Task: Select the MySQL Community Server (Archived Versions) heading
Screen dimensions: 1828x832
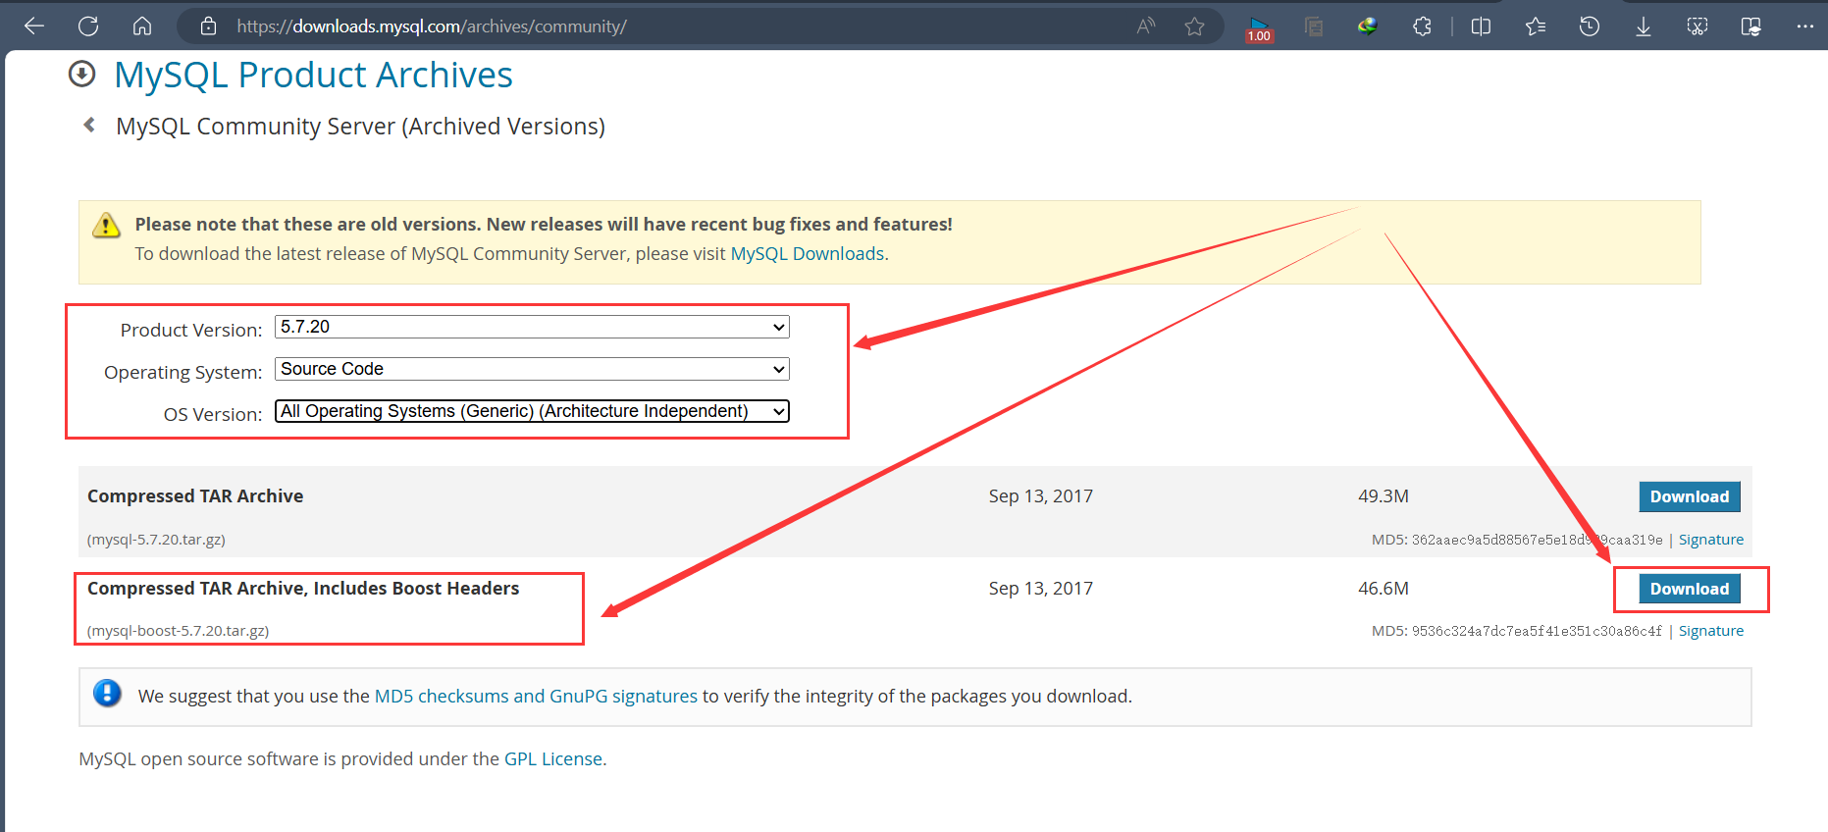Action: (x=360, y=127)
